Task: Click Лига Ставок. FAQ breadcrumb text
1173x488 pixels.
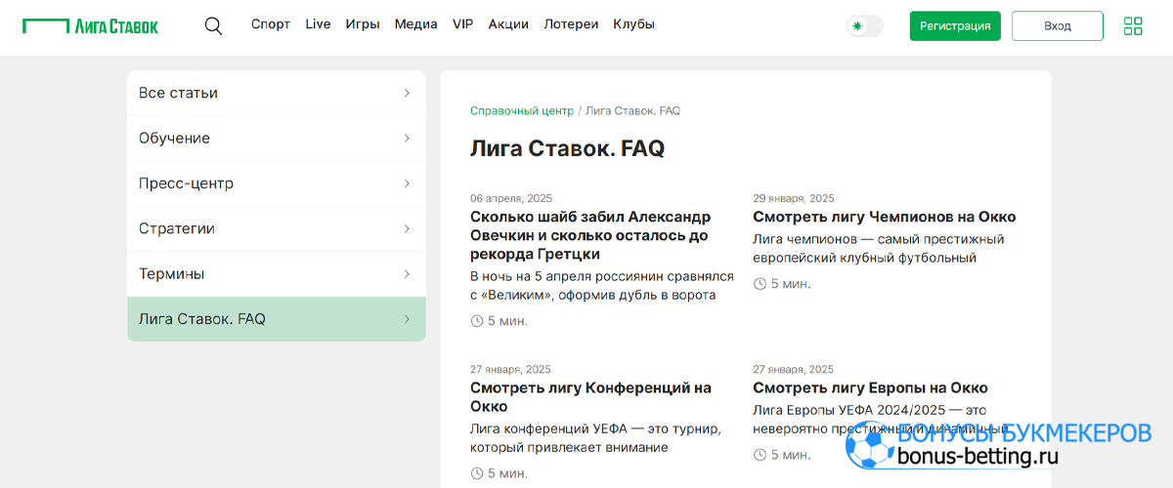Action: click(x=632, y=111)
